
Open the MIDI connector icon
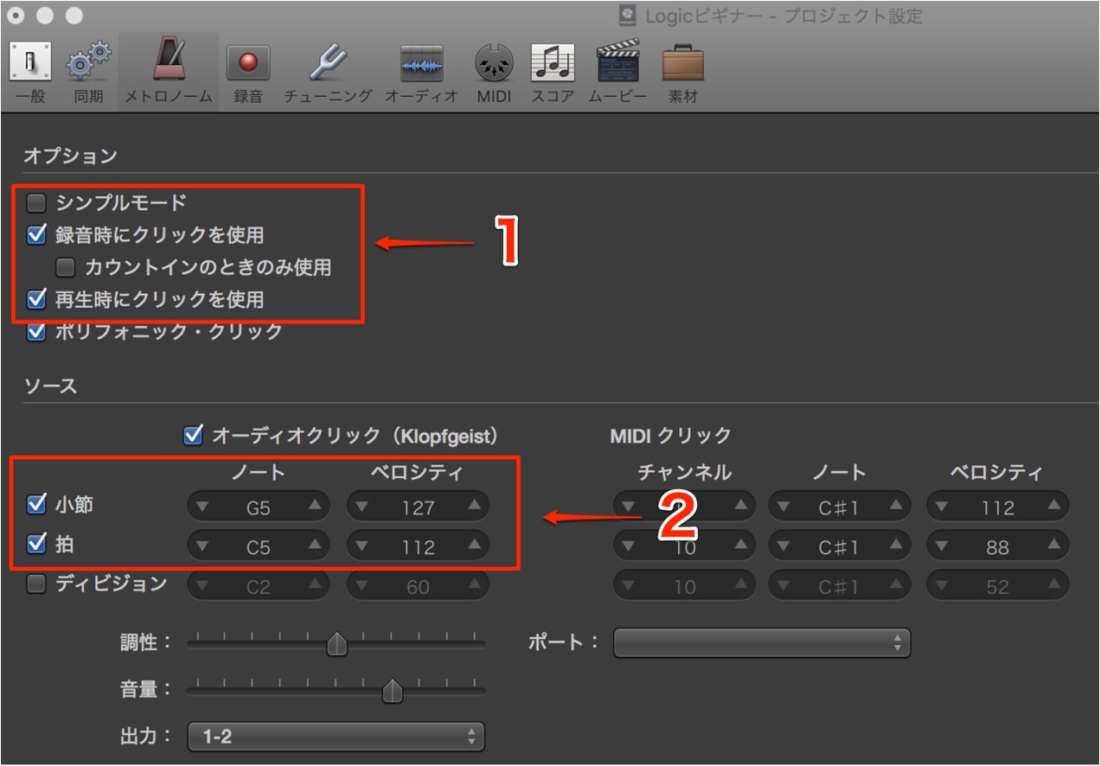click(495, 63)
